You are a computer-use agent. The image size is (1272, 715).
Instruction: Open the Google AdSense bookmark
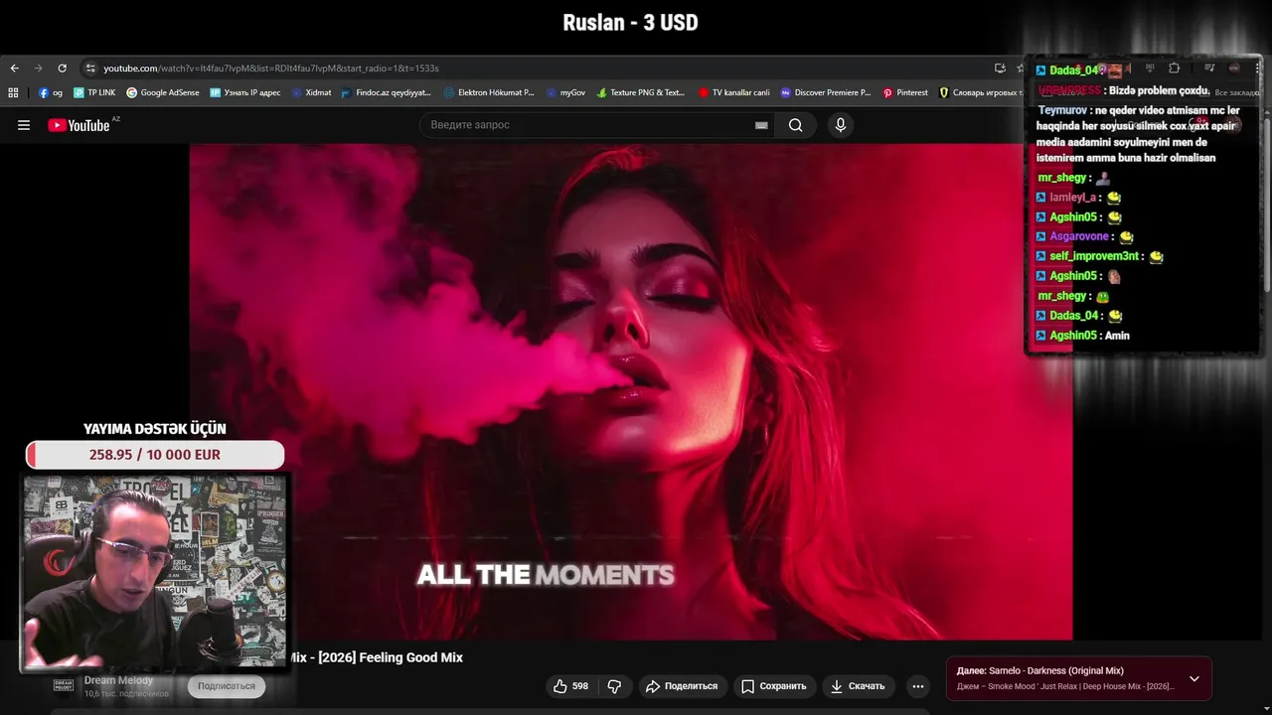pyautogui.click(x=163, y=92)
